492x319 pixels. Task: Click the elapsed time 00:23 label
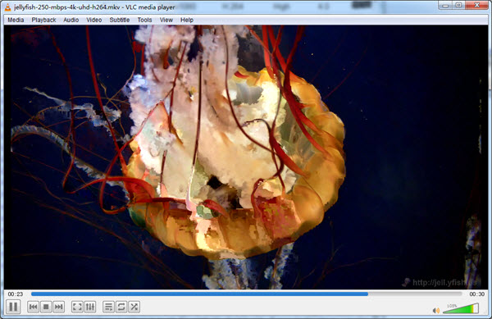pos(16,294)
